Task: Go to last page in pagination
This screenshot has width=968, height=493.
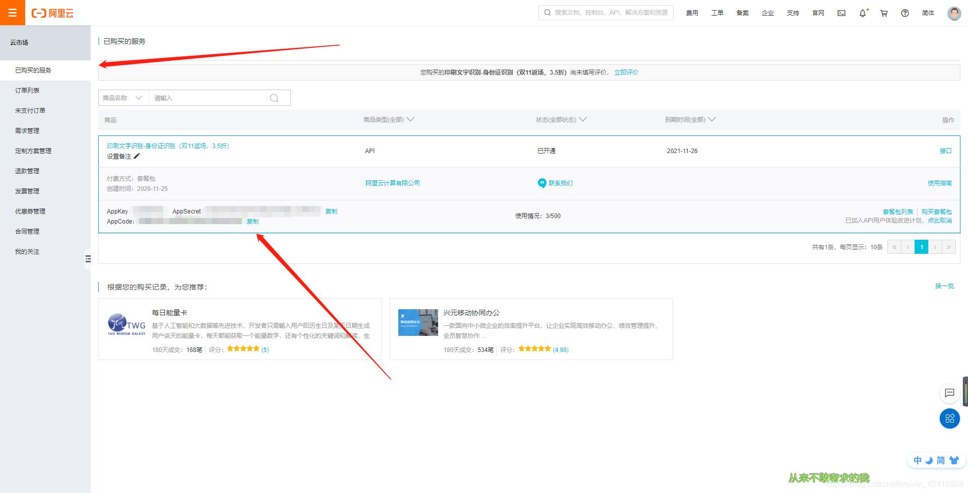Action: pos(949,247)
